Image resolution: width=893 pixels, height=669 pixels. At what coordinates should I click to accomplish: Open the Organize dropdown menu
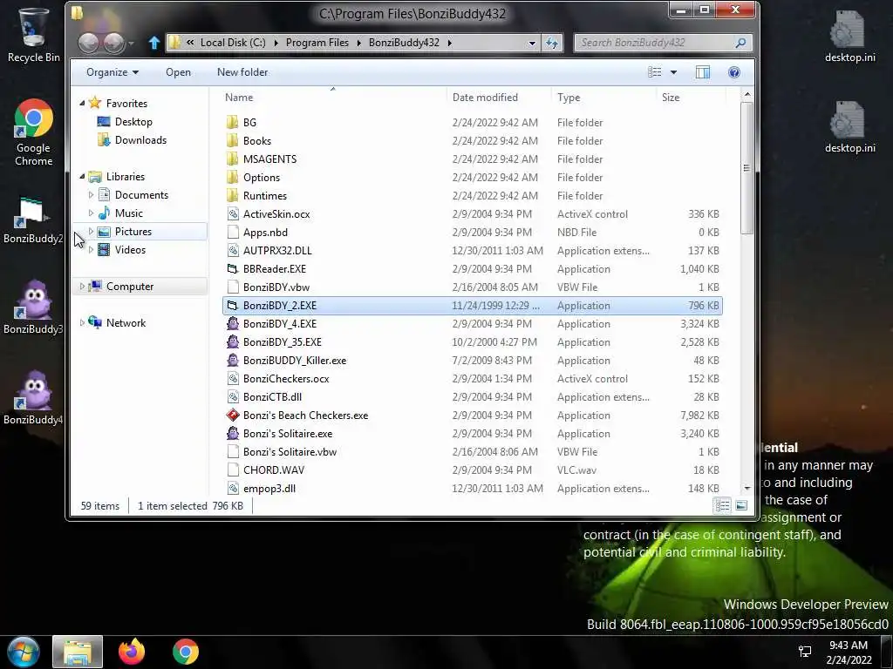(112, 72)
